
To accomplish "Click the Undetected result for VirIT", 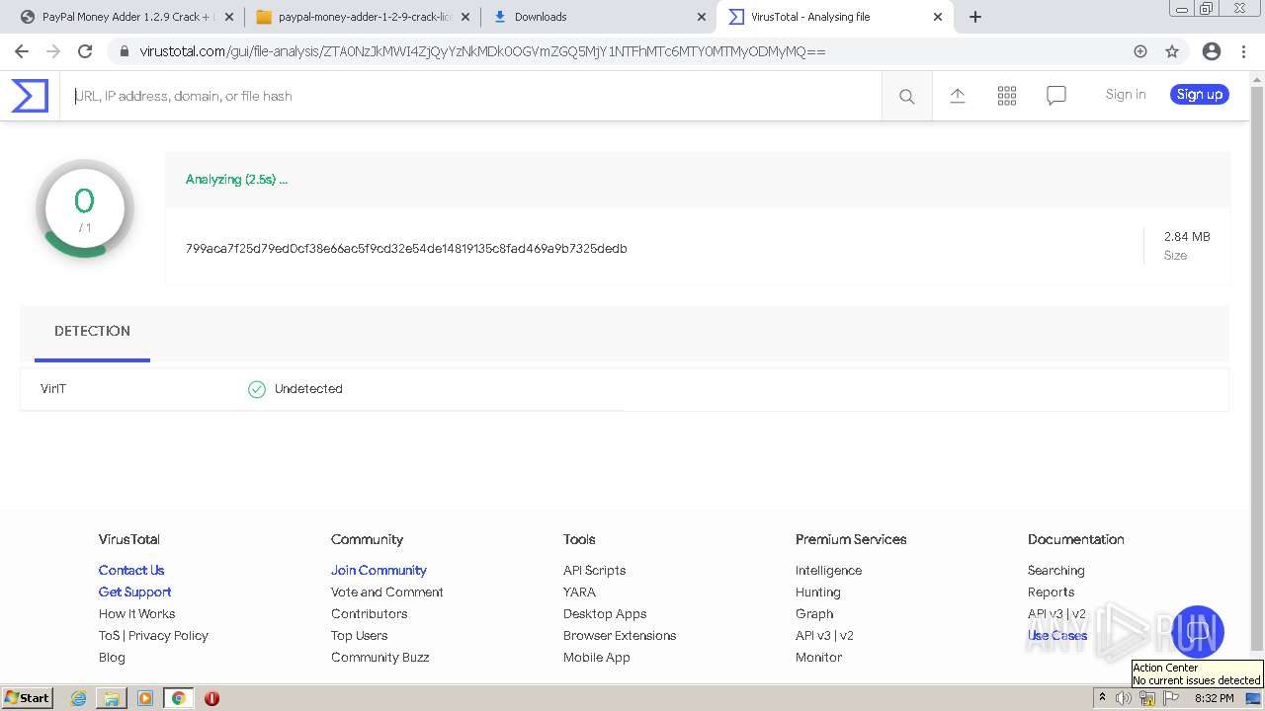I will click(295, 389).
